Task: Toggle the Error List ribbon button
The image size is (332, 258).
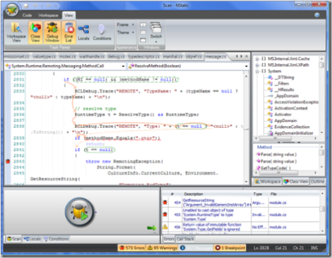Action: pos(68,32)
